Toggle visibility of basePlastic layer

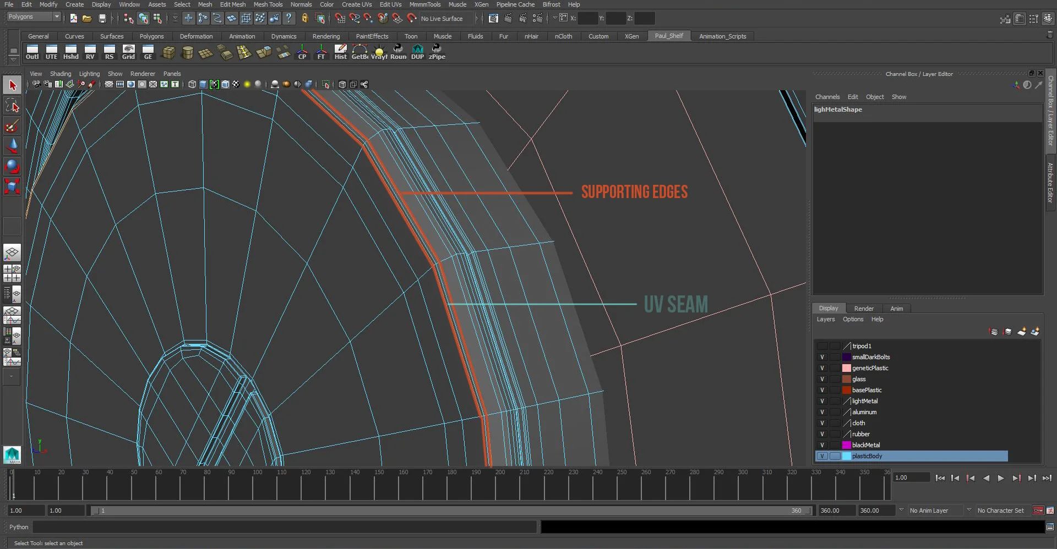coord(822,390)
